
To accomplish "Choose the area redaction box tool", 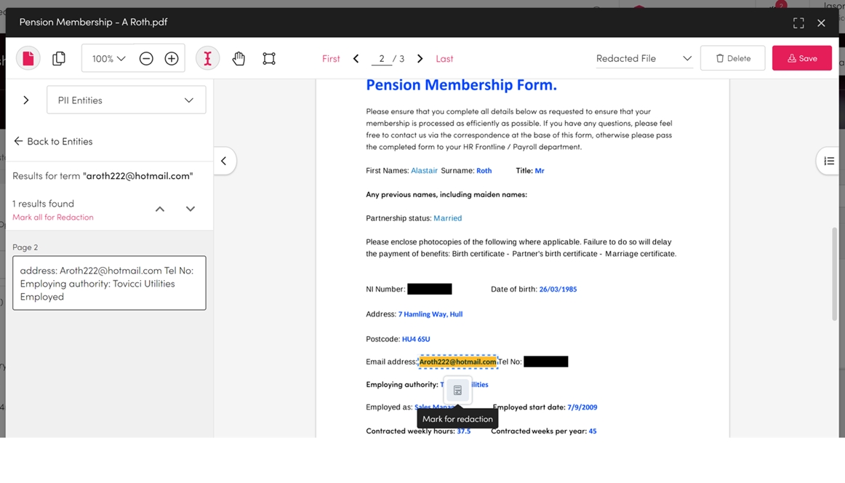I will pyautogui.click(x=269, y=58).
